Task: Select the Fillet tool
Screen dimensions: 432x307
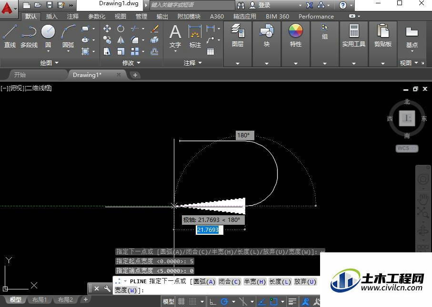Action: (x=135, y=40)
